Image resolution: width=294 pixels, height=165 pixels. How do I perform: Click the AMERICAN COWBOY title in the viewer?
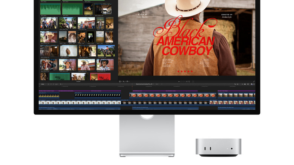pos(185,46)
